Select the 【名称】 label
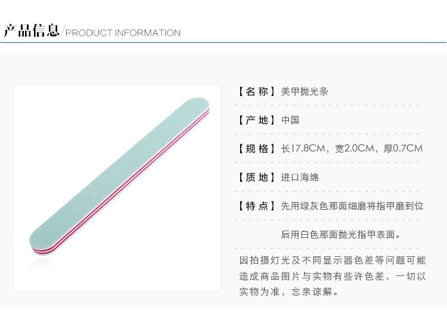This screenshot has height=310, width=447. point(257,91)
